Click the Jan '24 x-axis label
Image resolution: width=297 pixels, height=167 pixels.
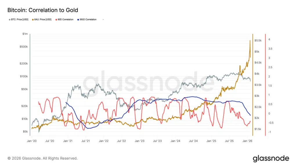(175, 141)
